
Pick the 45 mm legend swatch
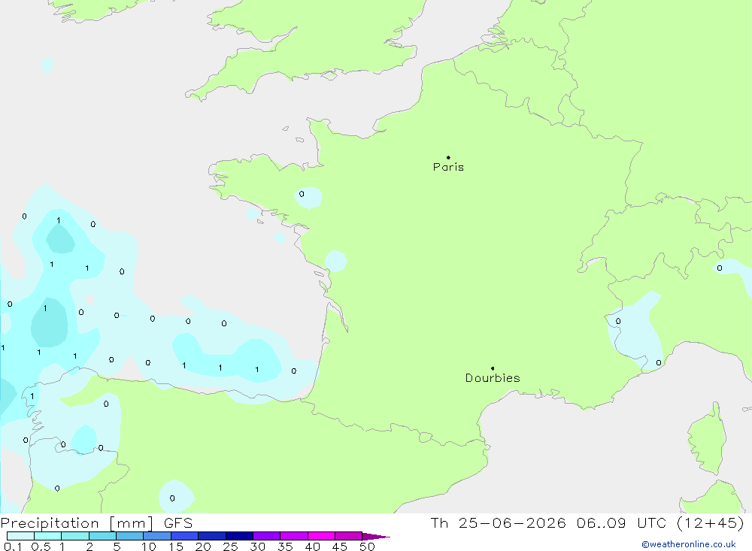click(349, 536)
